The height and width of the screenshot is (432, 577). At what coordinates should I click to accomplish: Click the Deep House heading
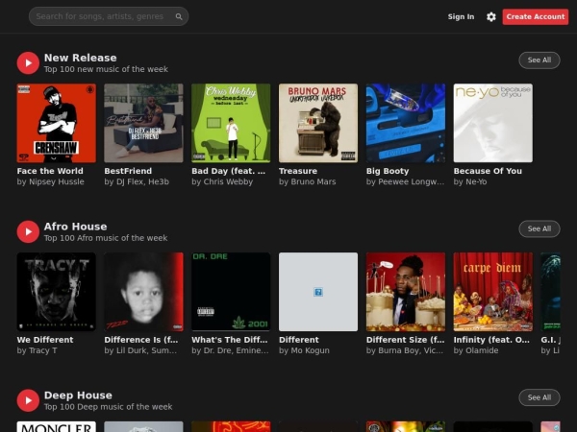point(78,396)
